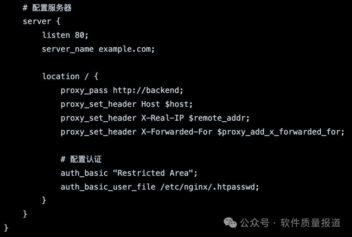Click the 'server {' opening line
Screen dimensions: 352x237
pyautogui.click(x=41, y=22)
